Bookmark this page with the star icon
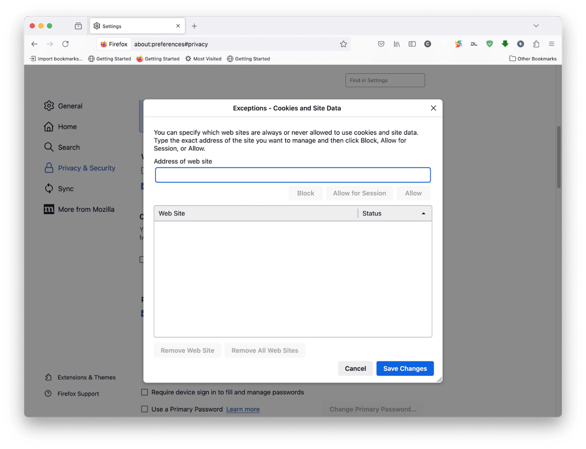 (344, 43)
